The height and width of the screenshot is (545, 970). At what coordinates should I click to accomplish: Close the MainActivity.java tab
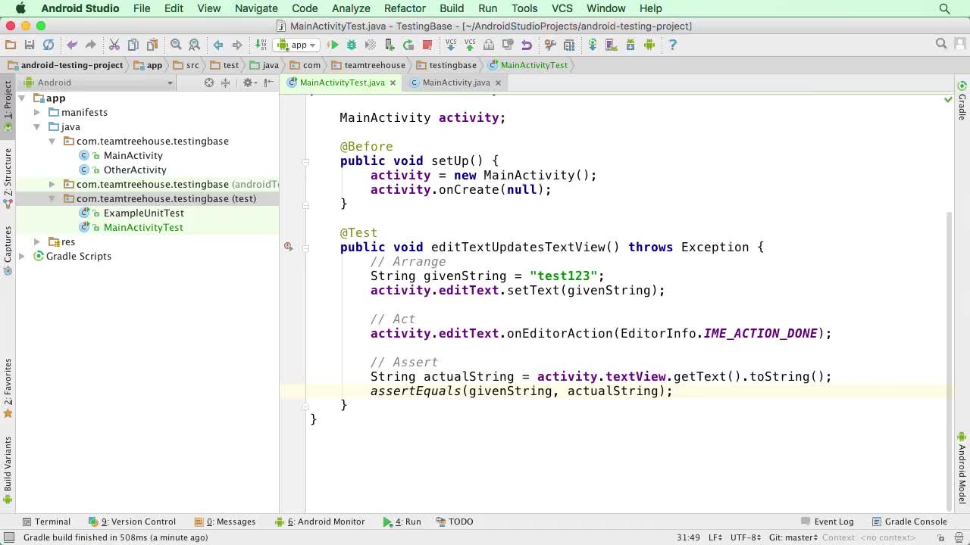(x=498, y=83)
